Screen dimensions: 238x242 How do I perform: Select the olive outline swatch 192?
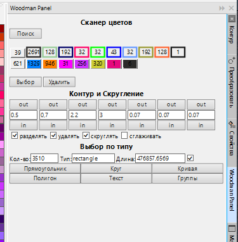coord(146,52)
